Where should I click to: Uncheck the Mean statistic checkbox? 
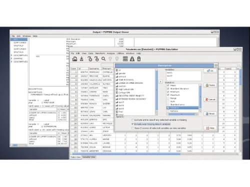(168, 85)
